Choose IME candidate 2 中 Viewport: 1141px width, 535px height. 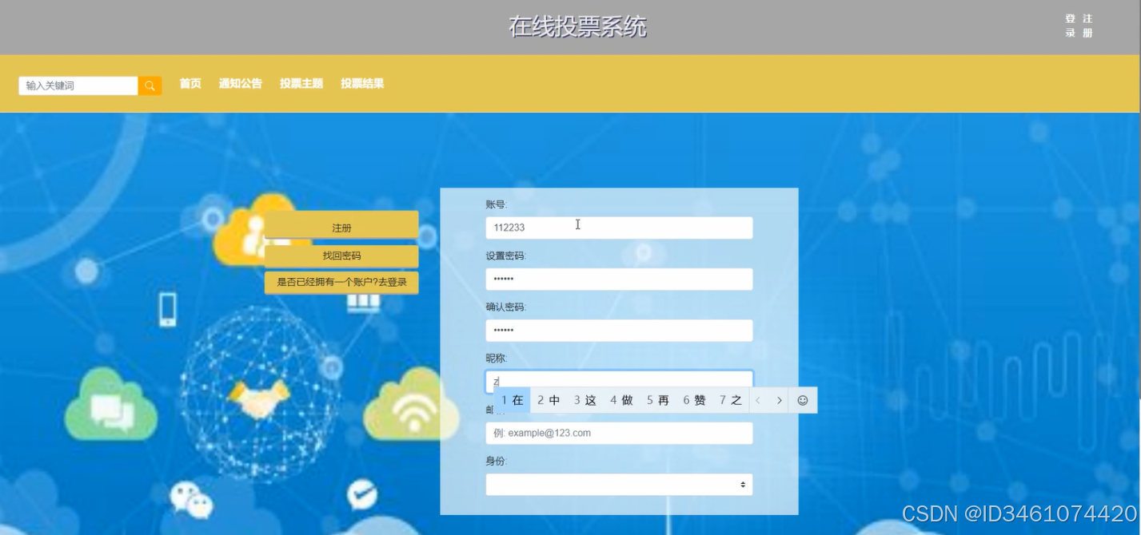coord(549,400)
